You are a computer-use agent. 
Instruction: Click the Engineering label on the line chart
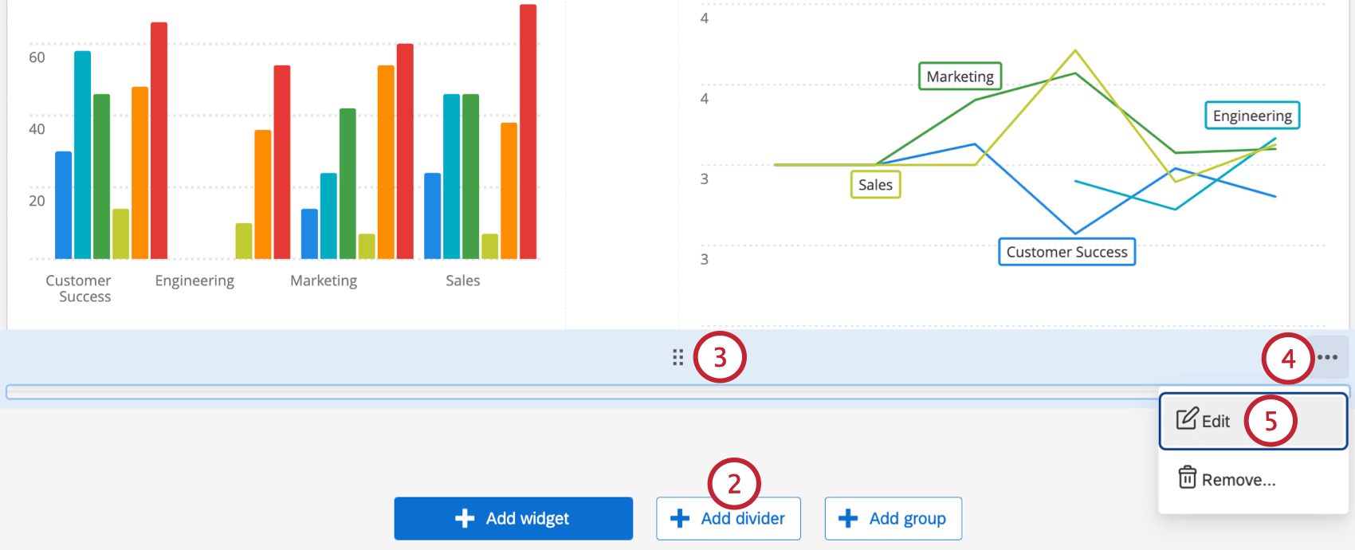pyautogui.click(x=1251, y=116)
